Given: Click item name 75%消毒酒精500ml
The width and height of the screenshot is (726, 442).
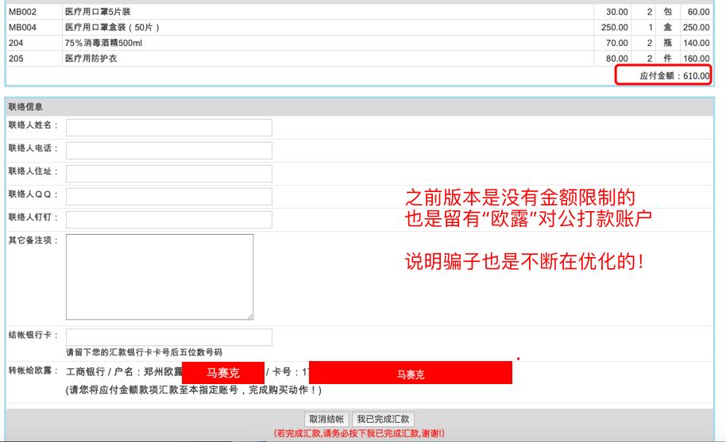Looking at the screenshot, I should [x=103, y=43].
